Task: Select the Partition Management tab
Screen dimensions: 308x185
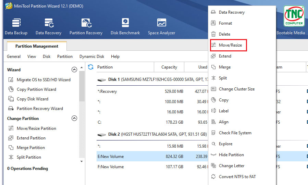Action: click(x=37, y=46)
